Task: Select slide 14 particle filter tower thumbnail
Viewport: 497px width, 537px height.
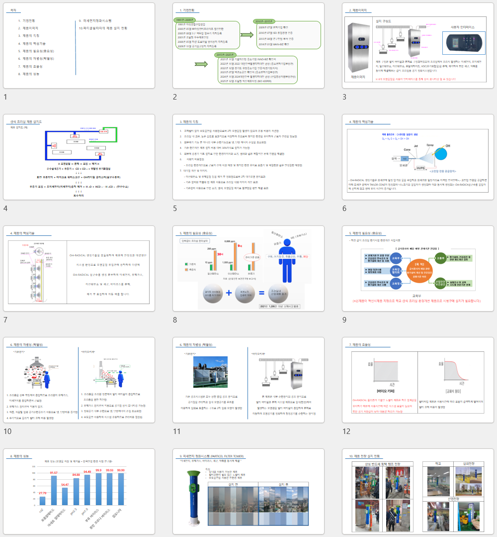Action: point(248,491)
